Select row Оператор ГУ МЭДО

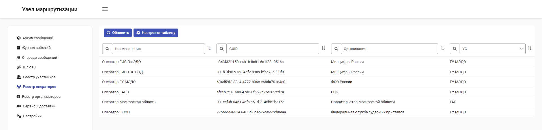coord(317,82)
